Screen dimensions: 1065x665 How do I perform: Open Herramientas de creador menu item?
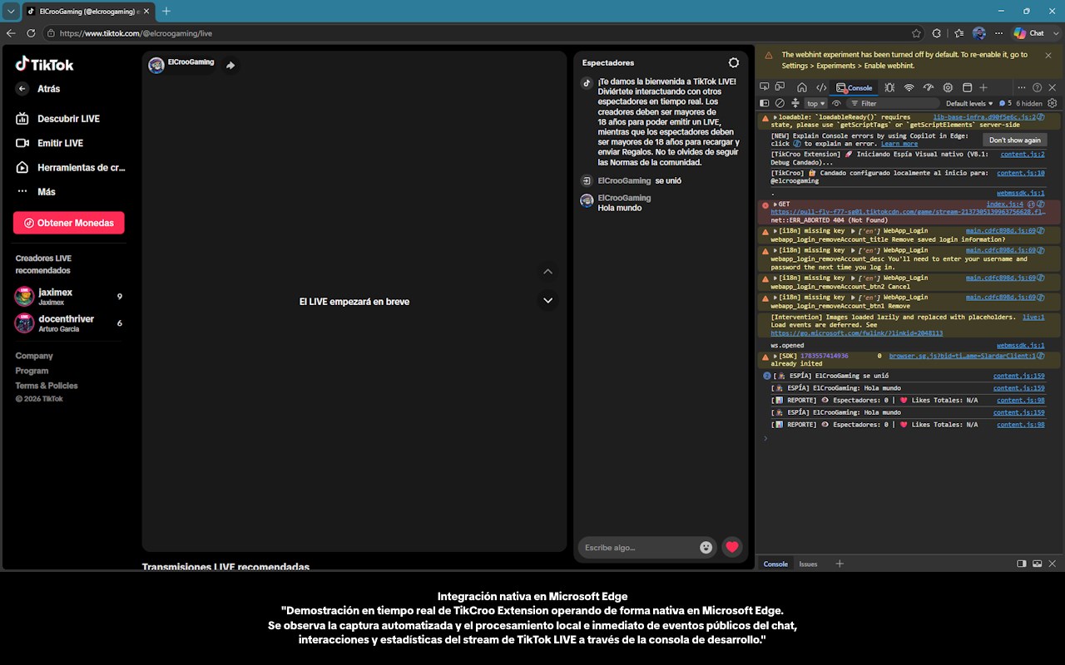coord(71,167)
